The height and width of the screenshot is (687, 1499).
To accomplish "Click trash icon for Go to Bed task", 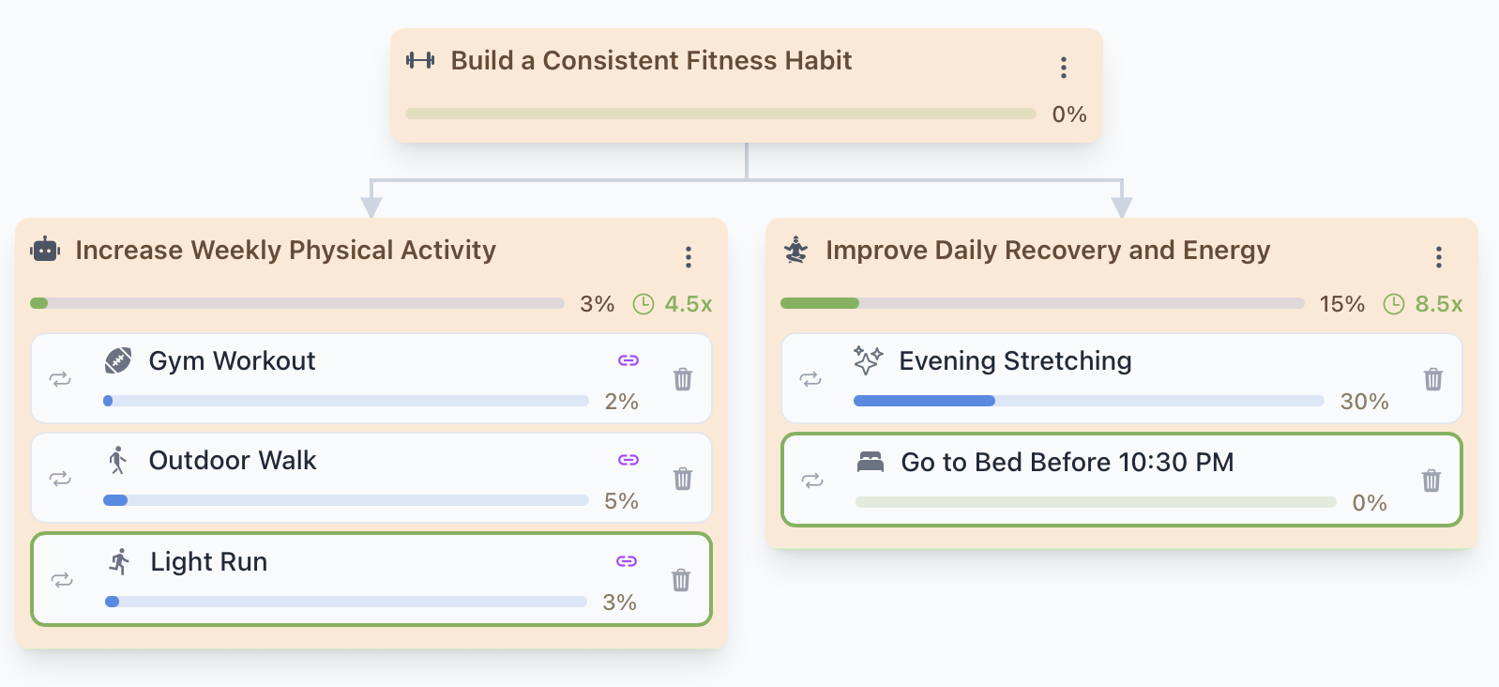I will point(1431,481).
